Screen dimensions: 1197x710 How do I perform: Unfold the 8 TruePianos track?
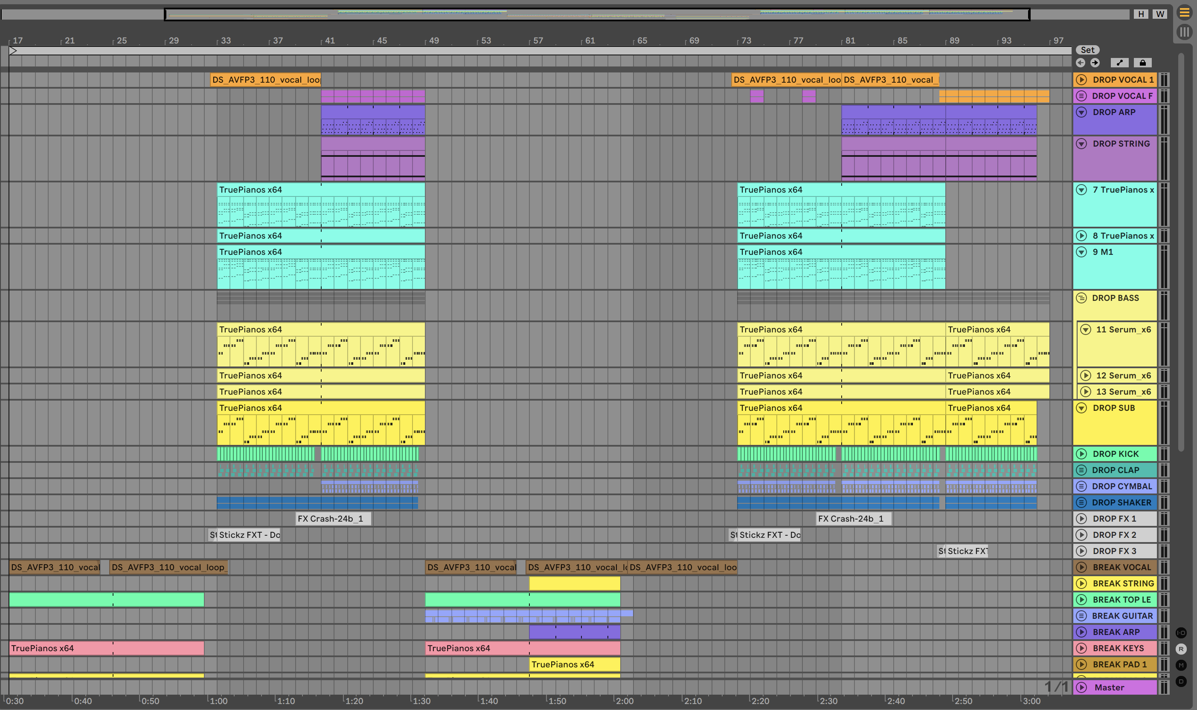[1081, 235]
